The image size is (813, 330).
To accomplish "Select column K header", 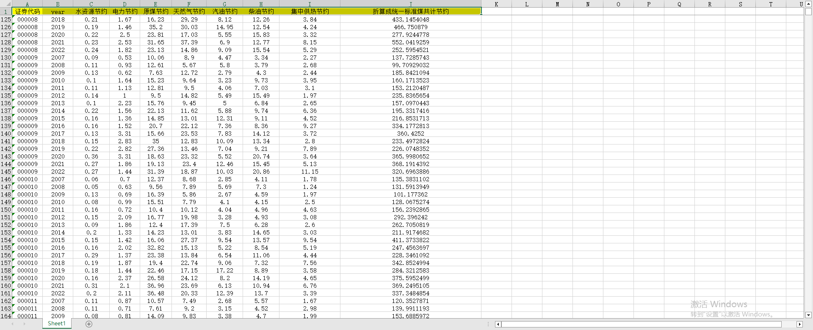I will tap(496, 4).
